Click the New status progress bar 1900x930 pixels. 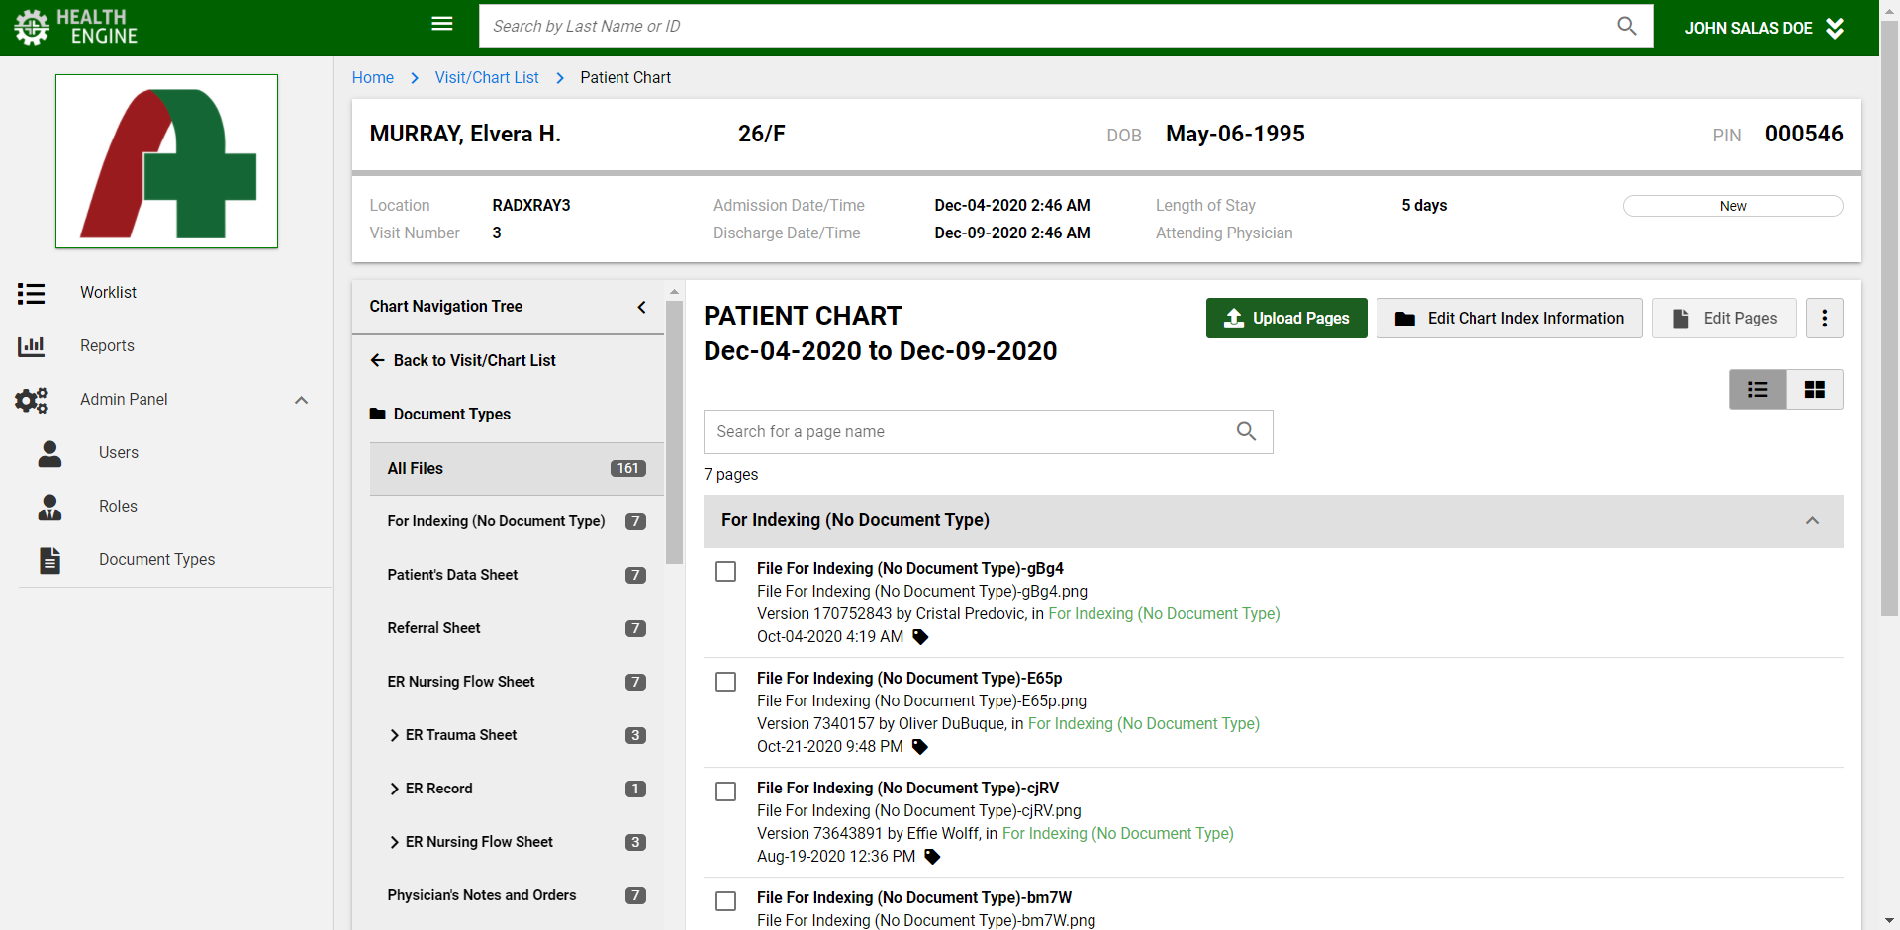pyautogui.click(x=1733, y=206)
